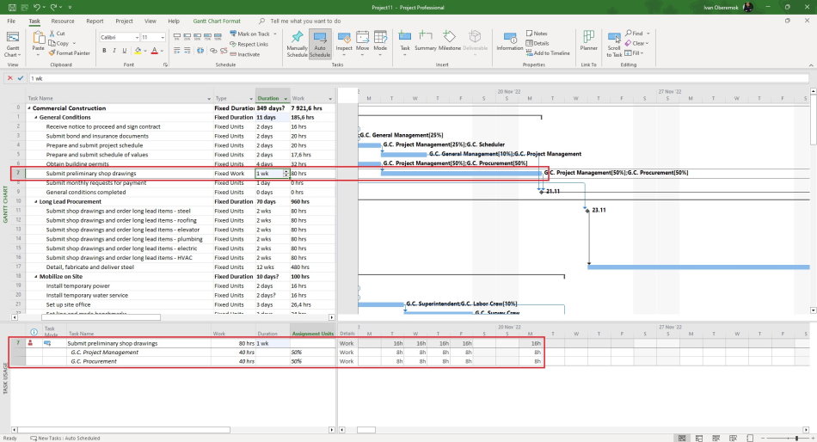Switch to the Project tab

(124, 21)
